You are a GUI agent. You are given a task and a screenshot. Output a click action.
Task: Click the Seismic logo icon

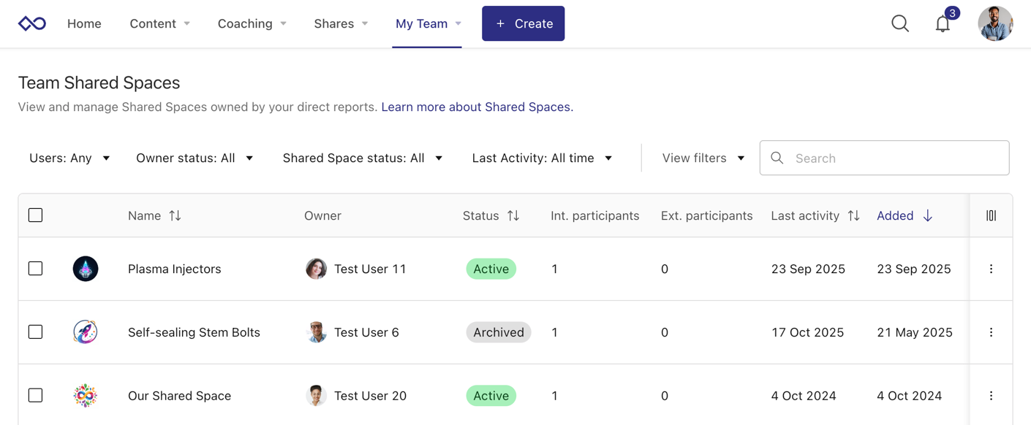coord(31,23)
